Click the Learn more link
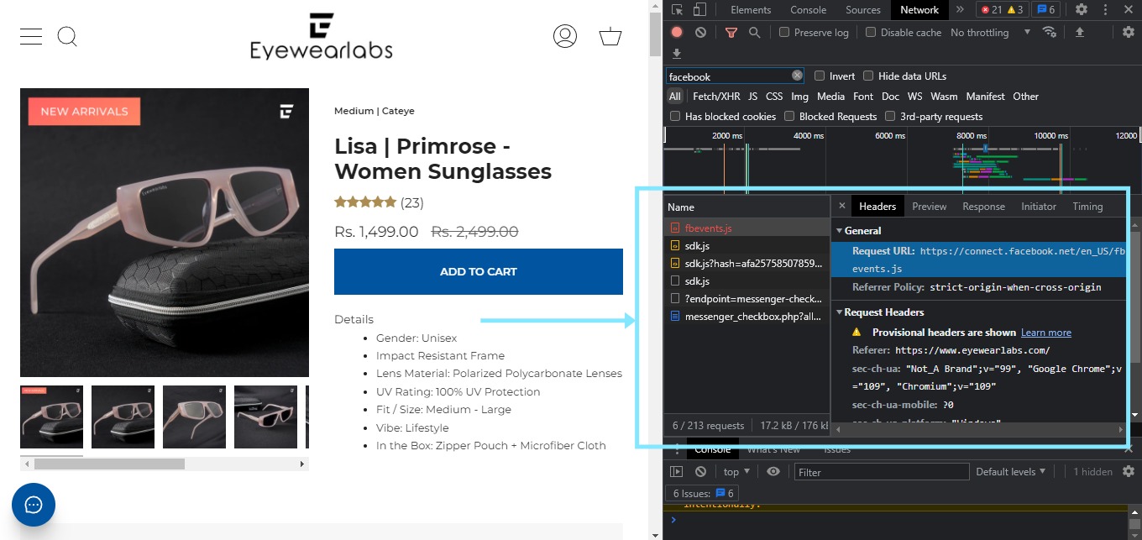This screenshot has width=1142, height=540. (1045, 333)
